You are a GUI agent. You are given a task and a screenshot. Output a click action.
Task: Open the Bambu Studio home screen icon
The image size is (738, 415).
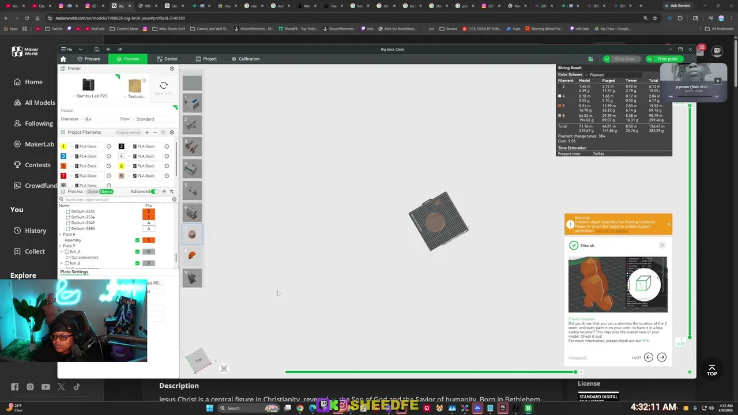pyautogui.click(x=63, y=59)
